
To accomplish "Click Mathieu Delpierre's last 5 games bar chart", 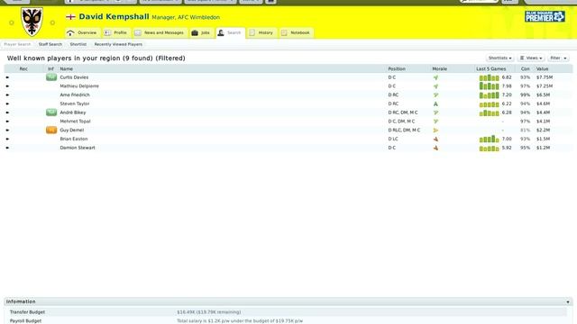I will point(489,86).
